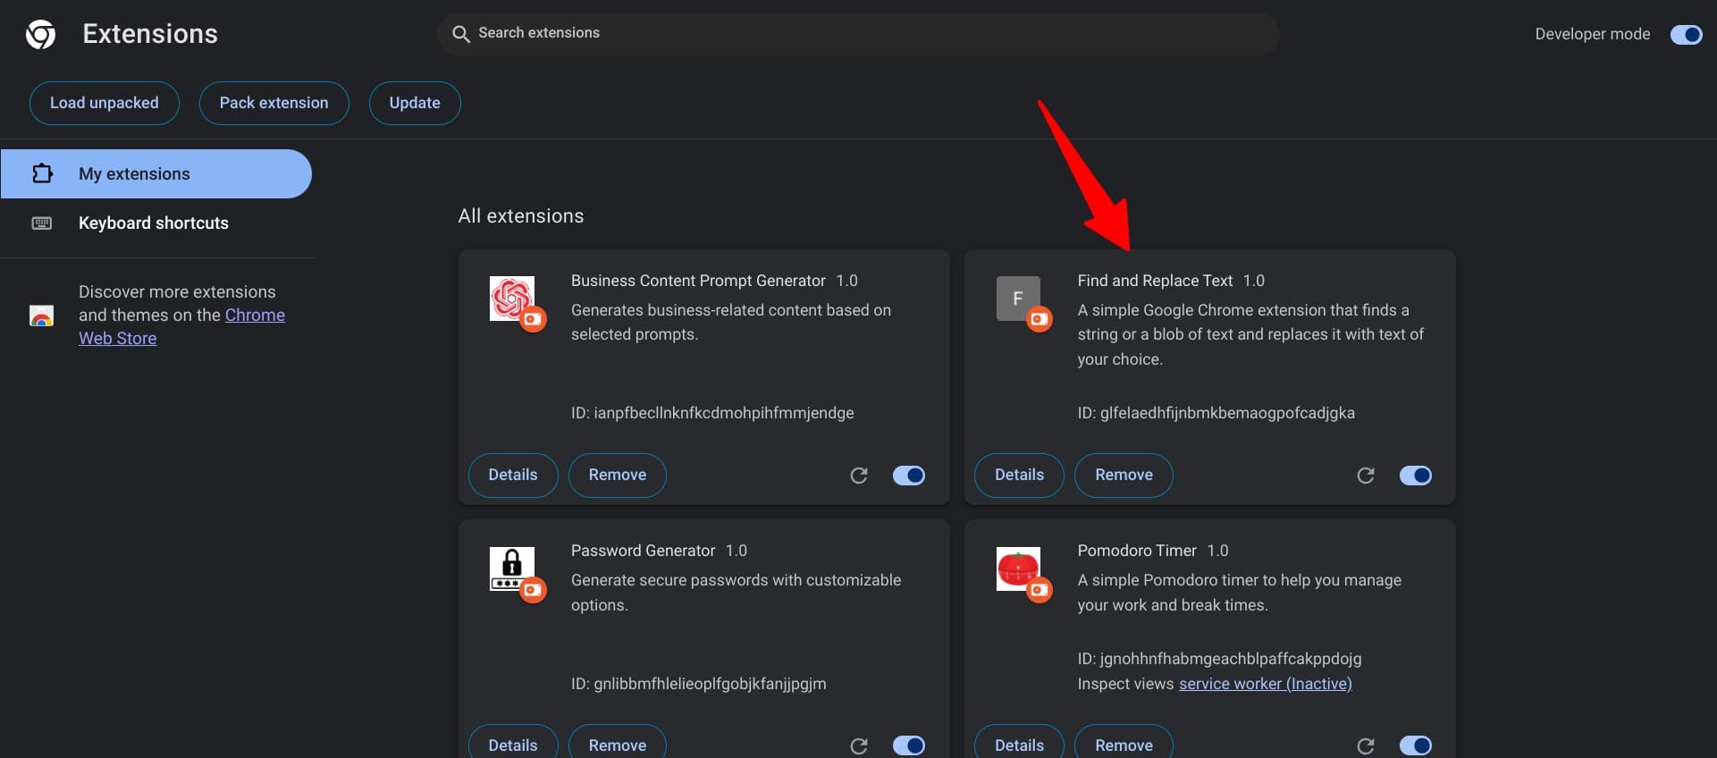Image resolution: width=1717 pixels, height=758 pixels.
Task: Open the Keyboard shortcuts page
Action: 156,223
